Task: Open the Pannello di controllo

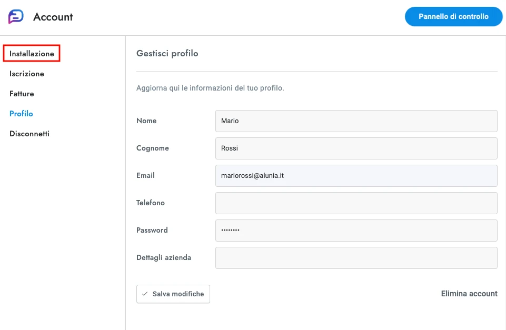Action: [x=453, y=16]
